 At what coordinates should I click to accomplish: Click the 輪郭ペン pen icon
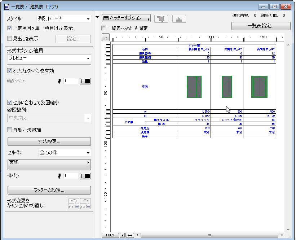coord(59,81)
